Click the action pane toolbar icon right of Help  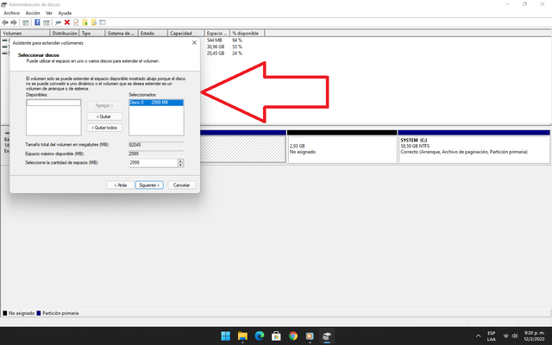pos(46,22)
